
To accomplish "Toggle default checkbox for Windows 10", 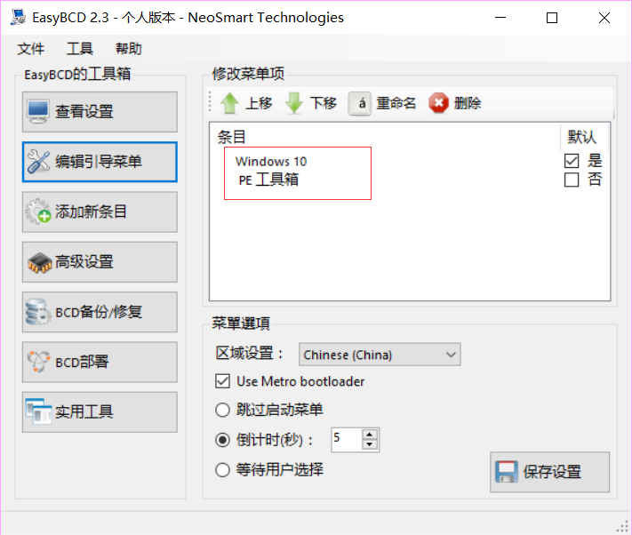I will [x=572, y=161].
